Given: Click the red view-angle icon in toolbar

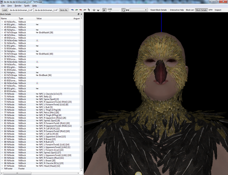Looking at the screenshot, I should click(81, 10).
